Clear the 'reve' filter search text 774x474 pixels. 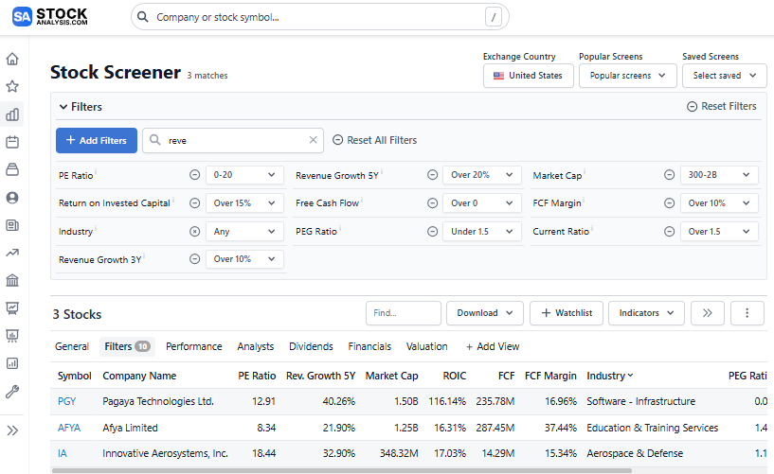(x=313, y=140)
